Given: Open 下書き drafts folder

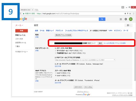Looking at the screenshot, I should [17, 46].
